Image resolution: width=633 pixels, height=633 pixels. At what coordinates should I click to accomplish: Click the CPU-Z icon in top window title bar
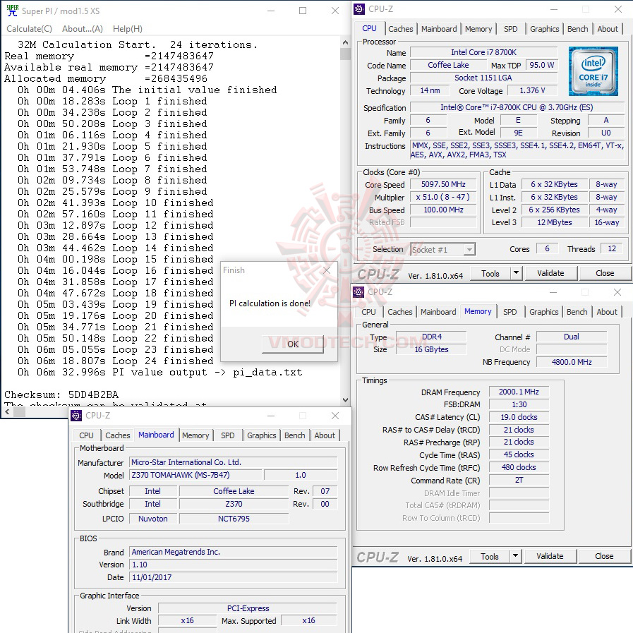[x=359, y=9]
